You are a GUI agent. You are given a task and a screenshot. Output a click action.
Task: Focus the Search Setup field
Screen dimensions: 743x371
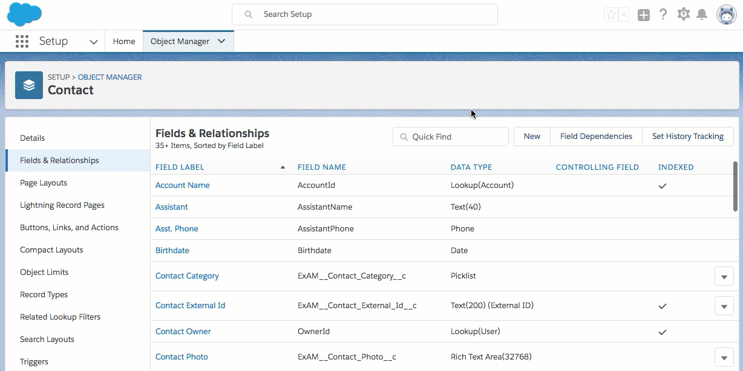[365, 15]
